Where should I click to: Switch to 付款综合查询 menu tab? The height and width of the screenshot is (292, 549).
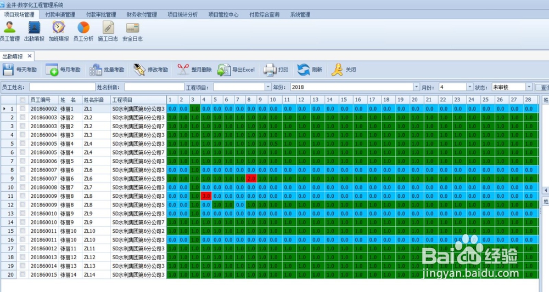coord(265,14)
